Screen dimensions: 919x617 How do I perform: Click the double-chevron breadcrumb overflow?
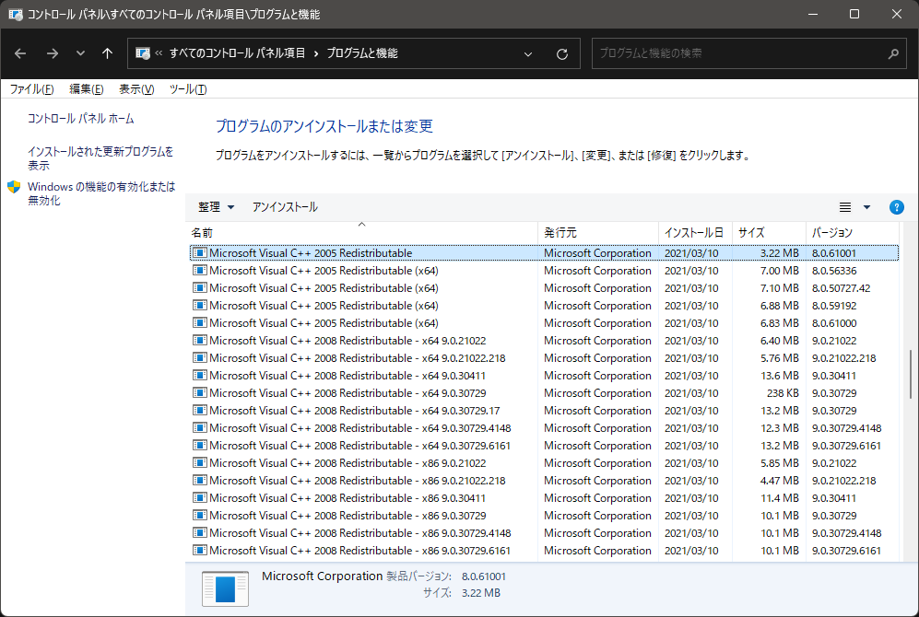[159, 53]
